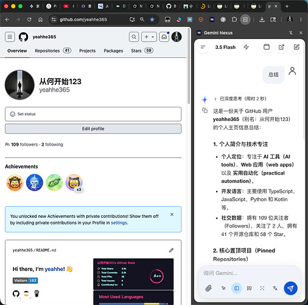Send message to Gemini
Viewport: 308px width, 305px height.
coord(290,288)
